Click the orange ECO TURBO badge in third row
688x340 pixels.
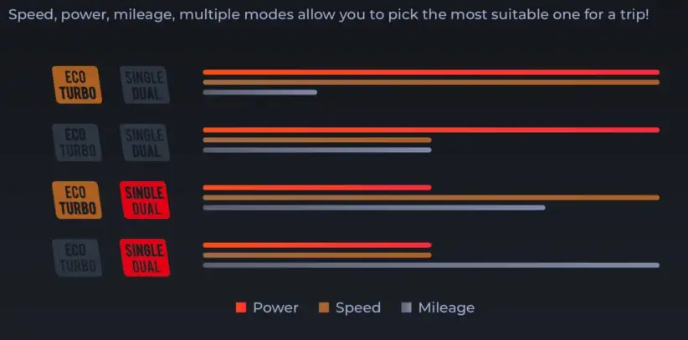coord(77,200)
